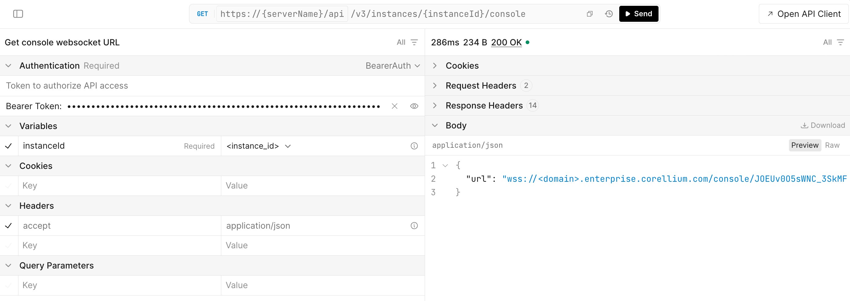Show info for instanceId variable
The width and height of the screenshot is (850, 301).
pyautogui.click(x=414, y=146)
